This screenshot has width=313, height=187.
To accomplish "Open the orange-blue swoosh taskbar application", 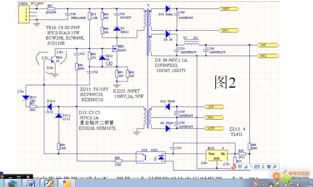I will [x=49, y=183].
